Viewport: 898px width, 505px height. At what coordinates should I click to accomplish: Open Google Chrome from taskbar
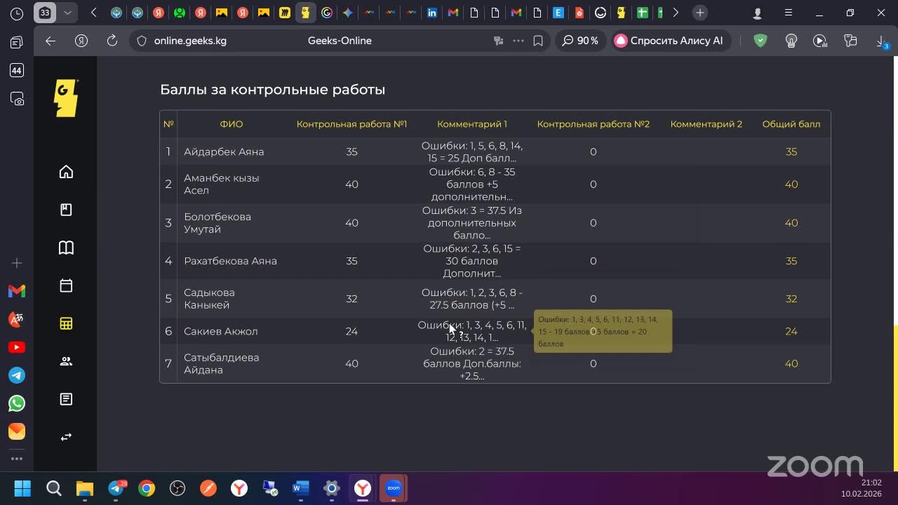point(147,488)
